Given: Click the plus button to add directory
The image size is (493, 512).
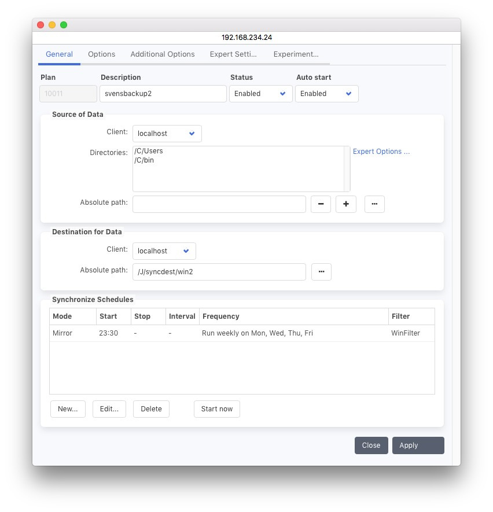Looking at the screenshot, I should tap(346, 204).
